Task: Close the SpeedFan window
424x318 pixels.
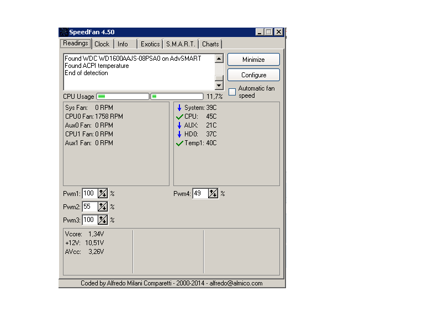Action: pos(278,32)
